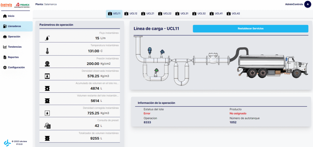This screenshot has width=313, height=147.
Task: Switch to the UCL12 tab
Action: tap(131, 14)
